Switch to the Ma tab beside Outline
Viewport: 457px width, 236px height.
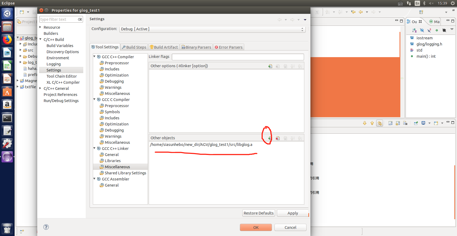coord(435,22)
